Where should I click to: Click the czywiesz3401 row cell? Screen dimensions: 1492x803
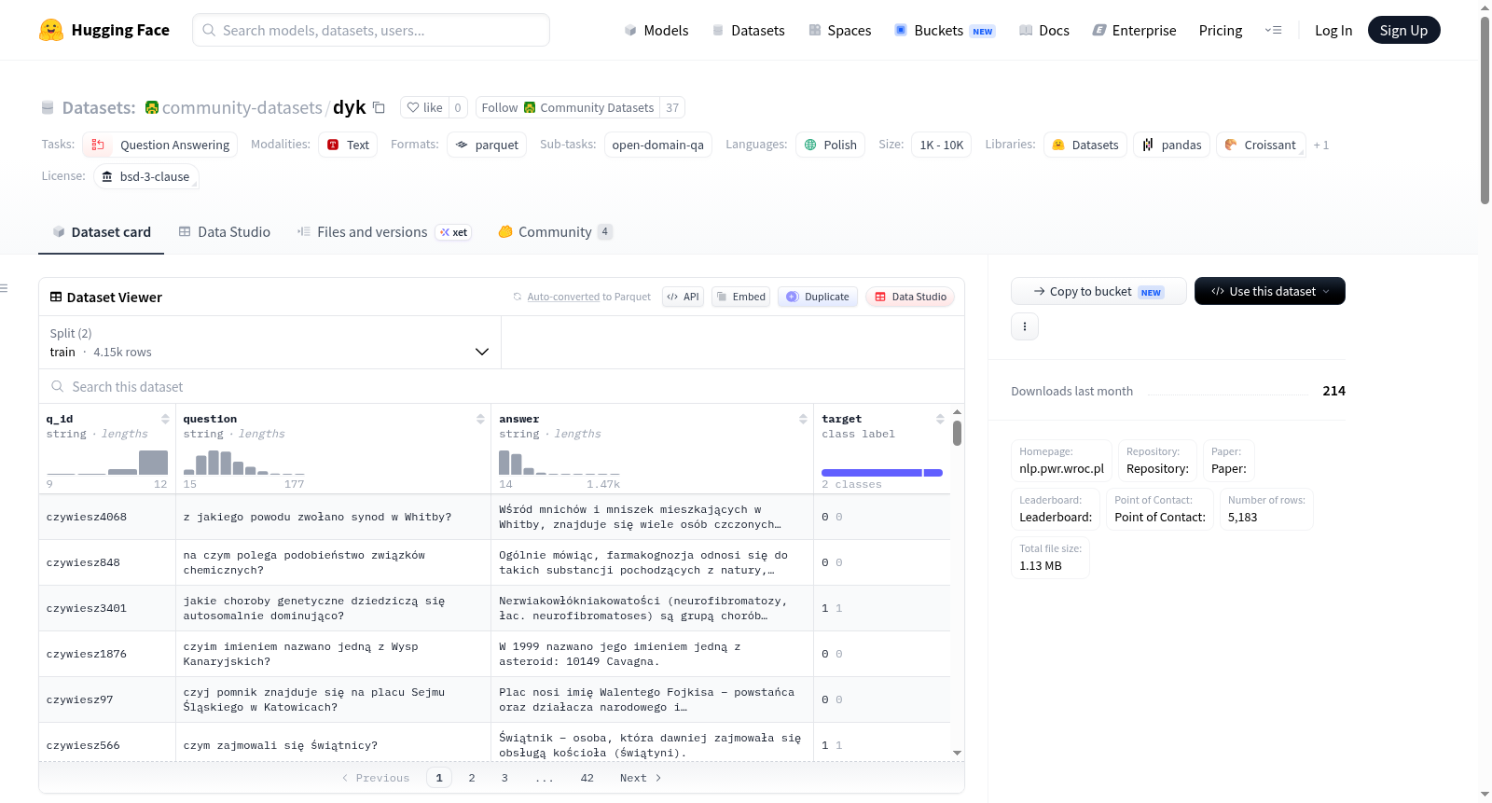[107, 608]
